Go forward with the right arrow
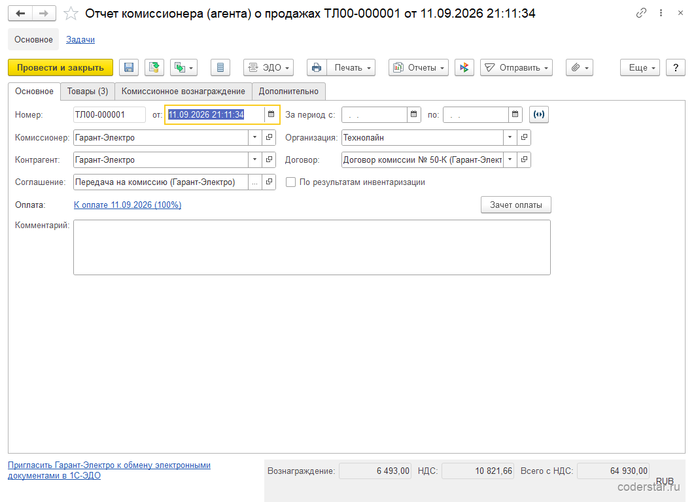This screenshot has width=696, height=502. pyautogui.click(x=44, y=13)
